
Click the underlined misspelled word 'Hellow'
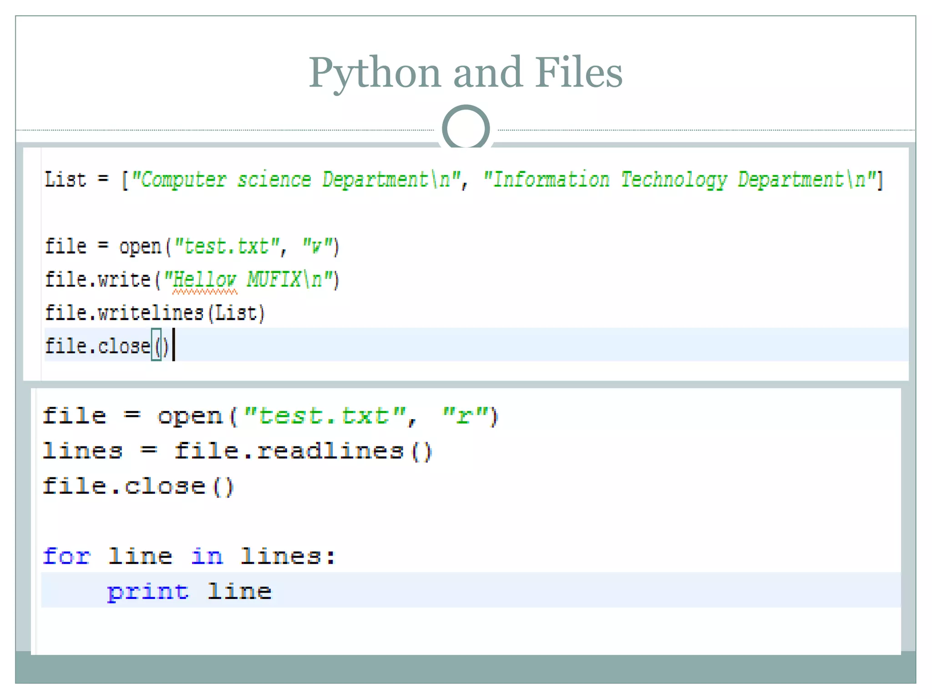tap(205, 280)
